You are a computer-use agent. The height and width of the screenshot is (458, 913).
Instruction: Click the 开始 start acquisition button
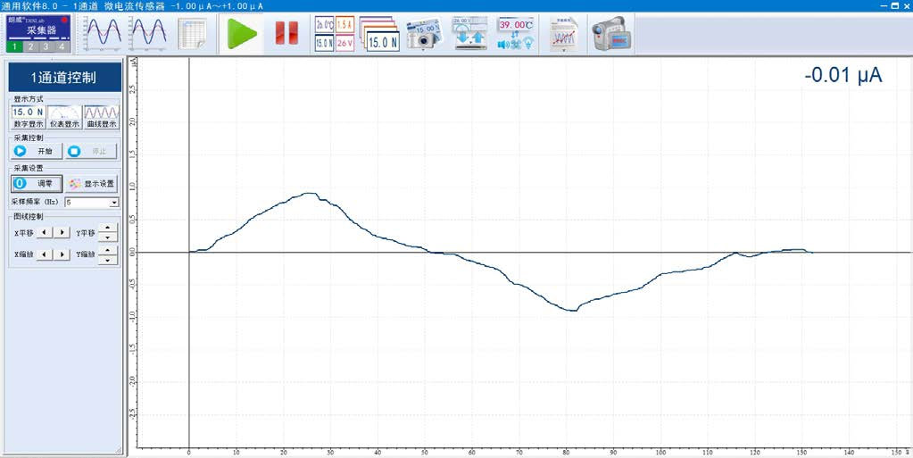coord(37,152)
